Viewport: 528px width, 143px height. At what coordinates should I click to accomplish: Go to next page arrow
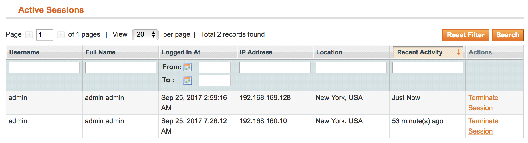pyautogui.click(x=61, y=35)
